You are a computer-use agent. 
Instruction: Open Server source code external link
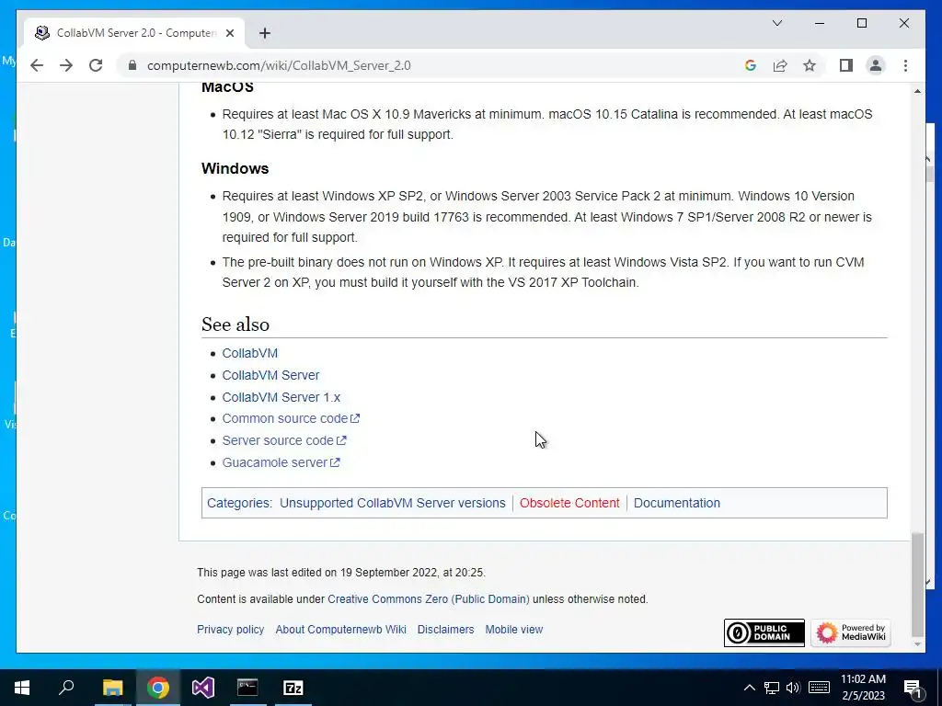(x=284, y=440)
